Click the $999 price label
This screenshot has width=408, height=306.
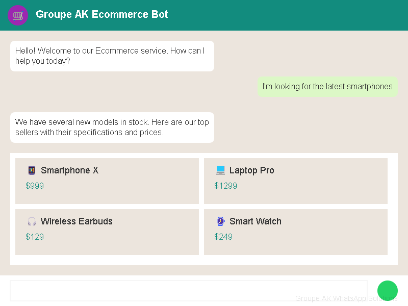[x=35, y=186]
